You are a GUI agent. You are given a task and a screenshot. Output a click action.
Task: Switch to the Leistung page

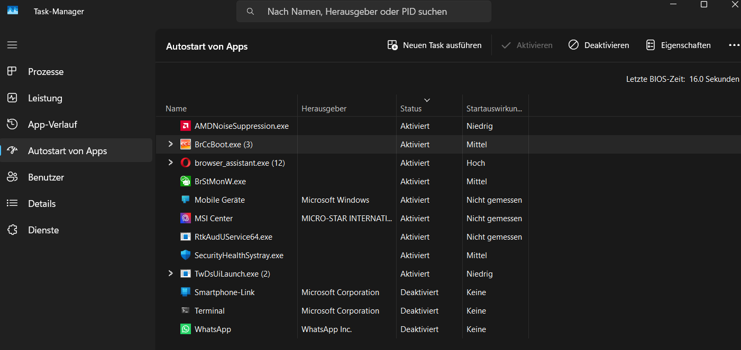point(45,98)
